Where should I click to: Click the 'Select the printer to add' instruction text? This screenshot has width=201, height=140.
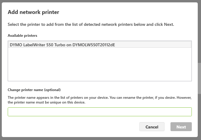[x=91, y=24]
